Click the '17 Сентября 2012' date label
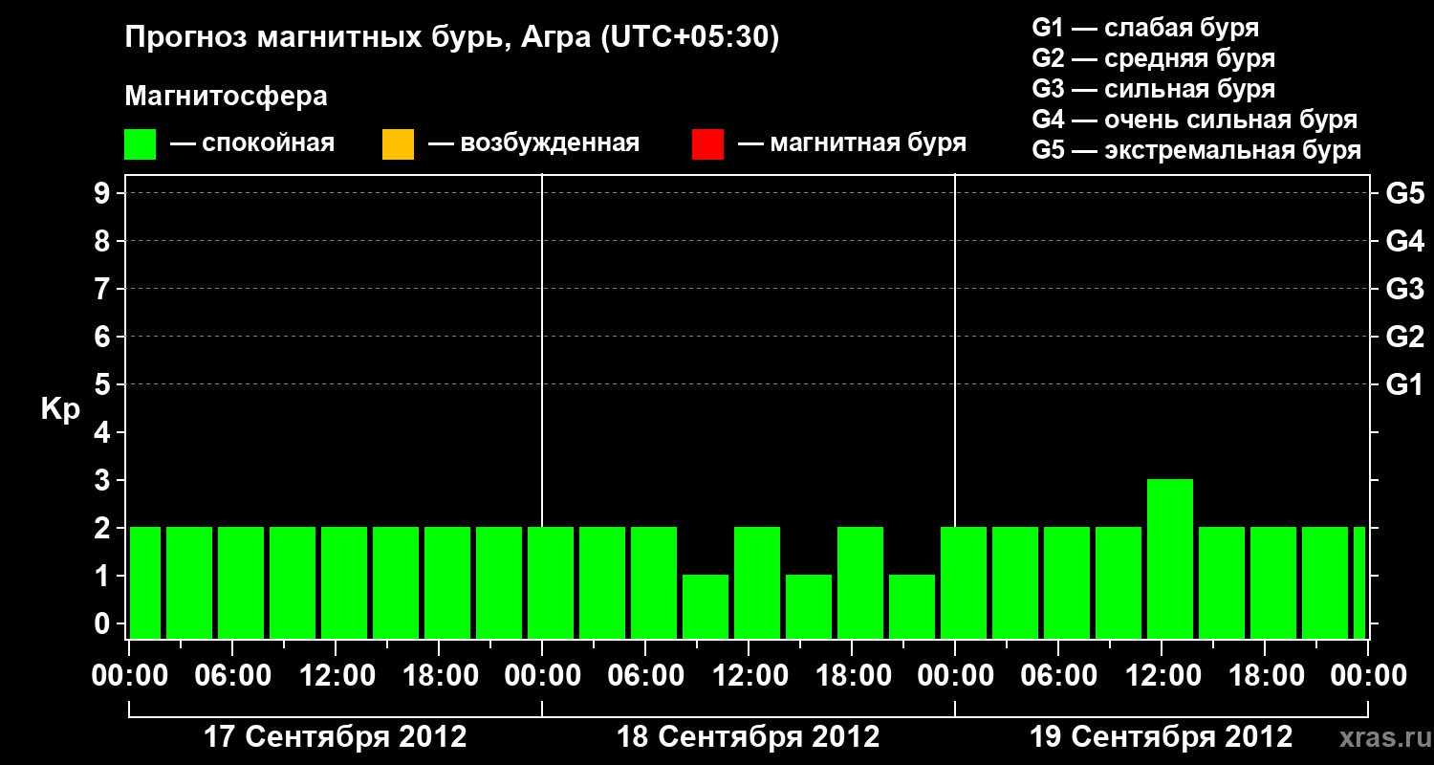 click(x=336, y=737)
